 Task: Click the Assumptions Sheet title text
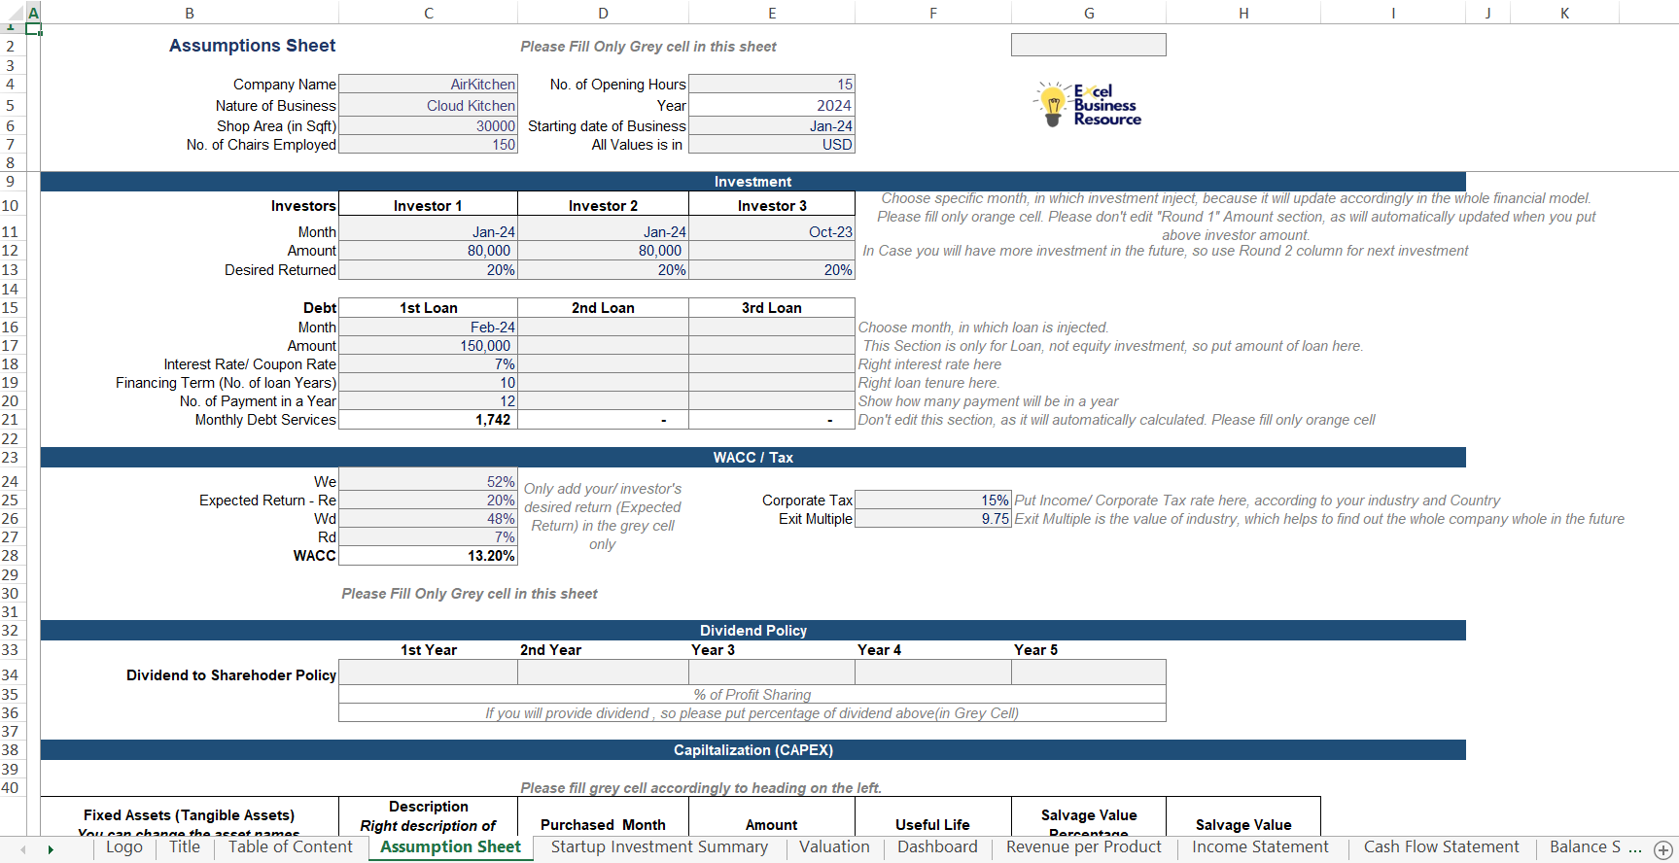point(252,46)
